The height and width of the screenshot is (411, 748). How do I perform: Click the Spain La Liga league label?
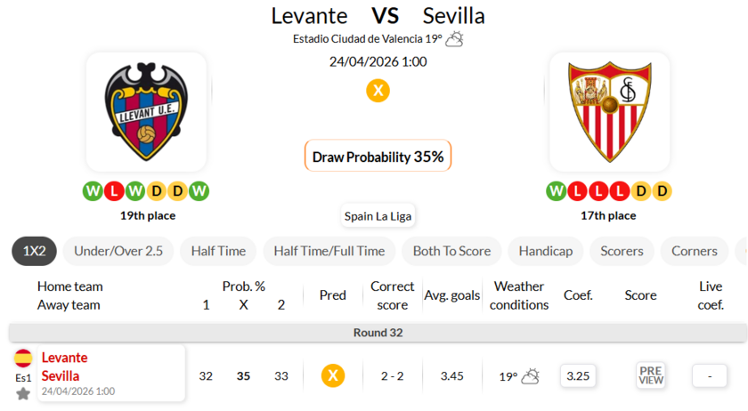[378, 216]
